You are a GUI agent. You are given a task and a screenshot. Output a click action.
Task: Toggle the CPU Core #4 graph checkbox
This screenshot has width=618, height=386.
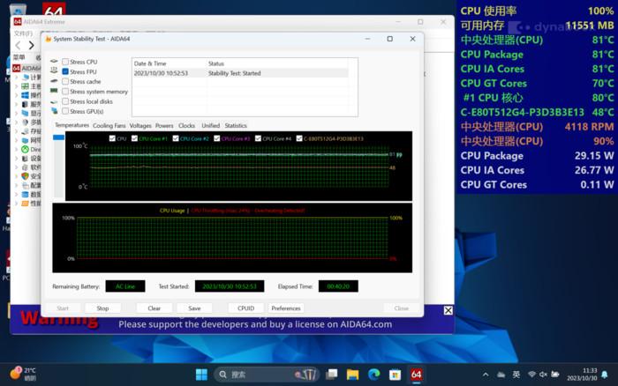pos(258,138)
